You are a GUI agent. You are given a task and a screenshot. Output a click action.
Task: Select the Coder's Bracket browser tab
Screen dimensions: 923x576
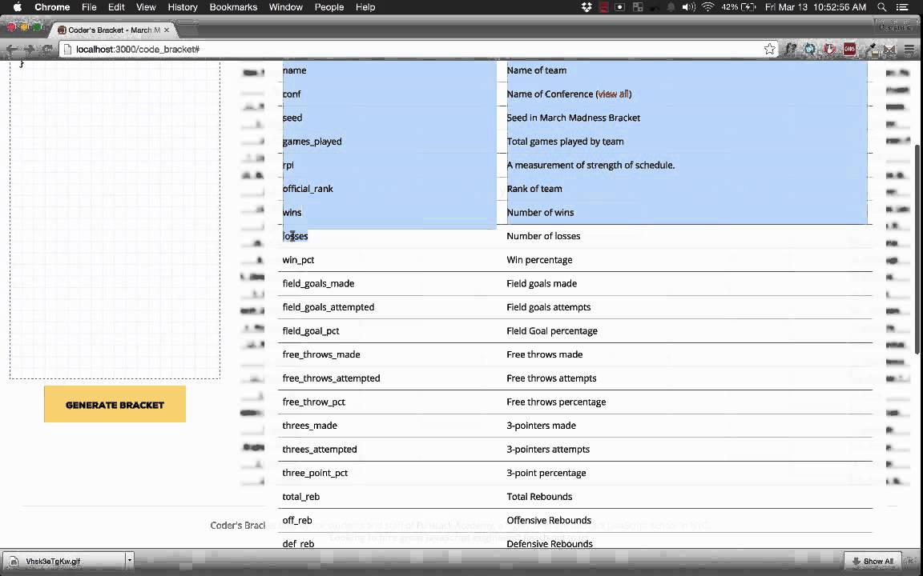115,30
